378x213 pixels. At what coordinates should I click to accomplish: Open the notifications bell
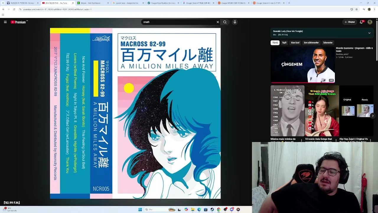[361, 22]
